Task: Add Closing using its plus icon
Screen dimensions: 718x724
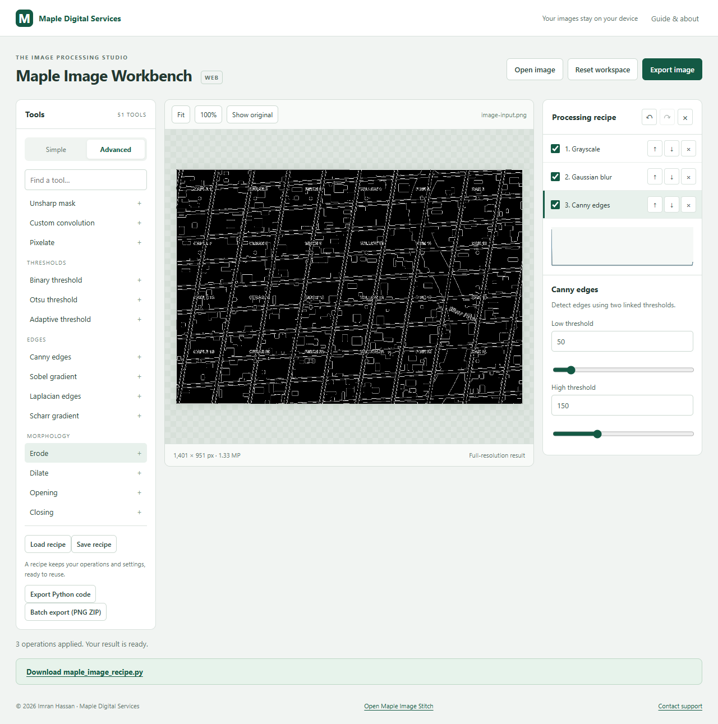Action: [139, 512]
